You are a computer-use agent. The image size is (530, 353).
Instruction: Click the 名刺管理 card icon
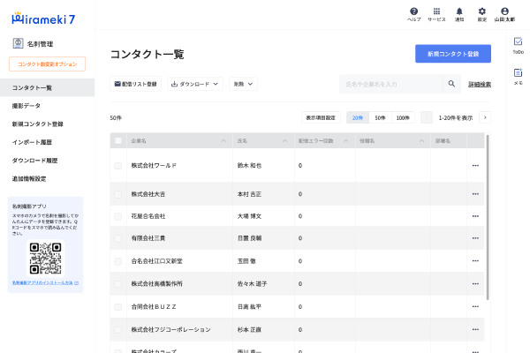[18, 43]
